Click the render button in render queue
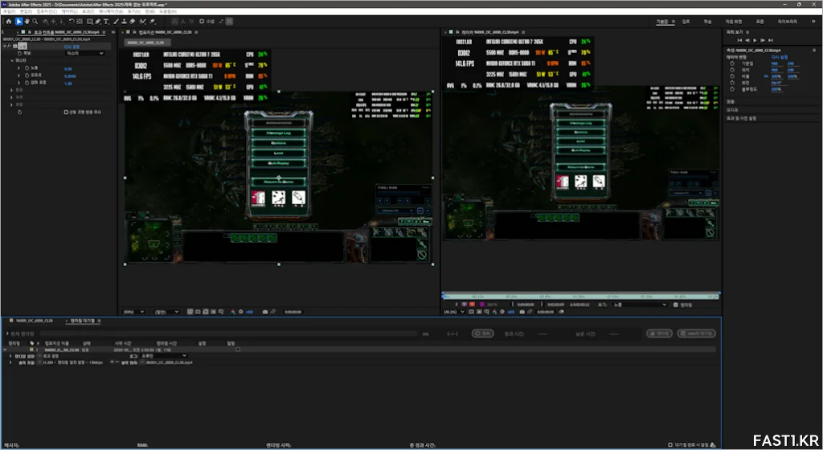823x450 pixels. click(x=659, y=333)
